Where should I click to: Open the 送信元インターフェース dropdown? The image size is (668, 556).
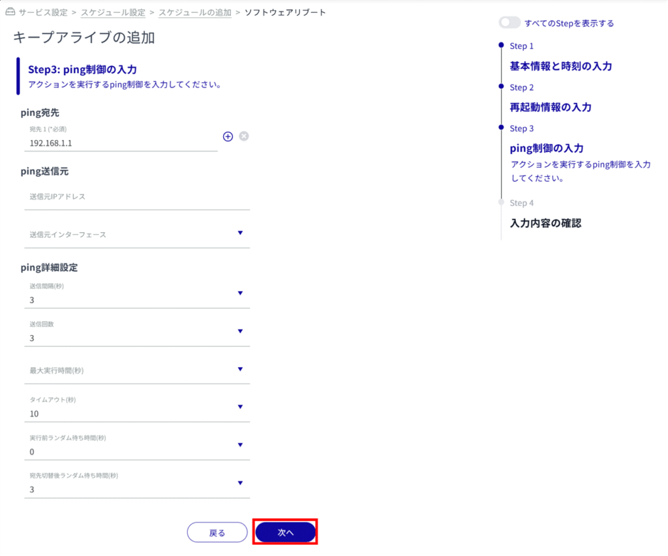click(137, 234)
